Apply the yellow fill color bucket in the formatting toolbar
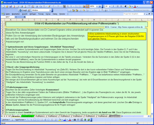154x125 pixels. (x=130, y=6)
